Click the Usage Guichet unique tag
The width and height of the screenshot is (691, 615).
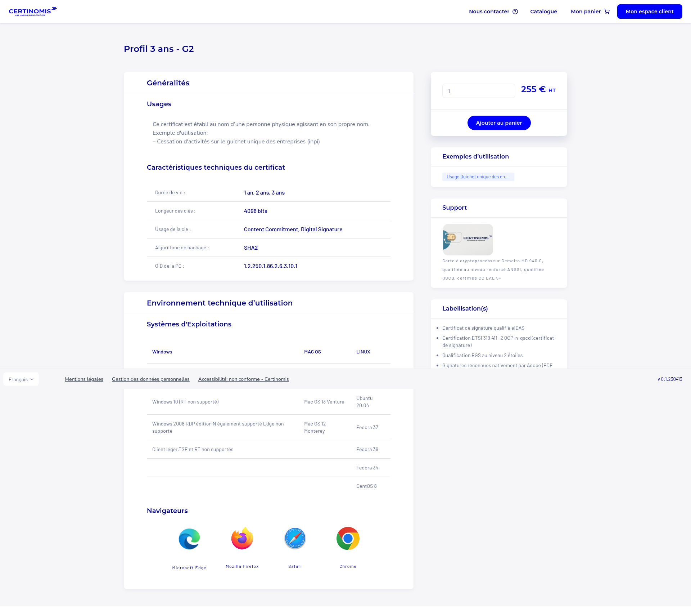(478, 177)
